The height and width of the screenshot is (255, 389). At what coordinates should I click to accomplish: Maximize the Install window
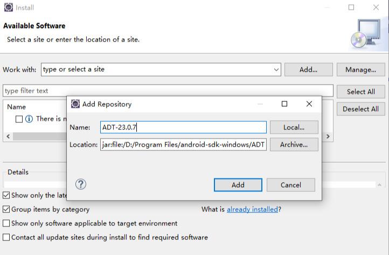pos(351,8)
